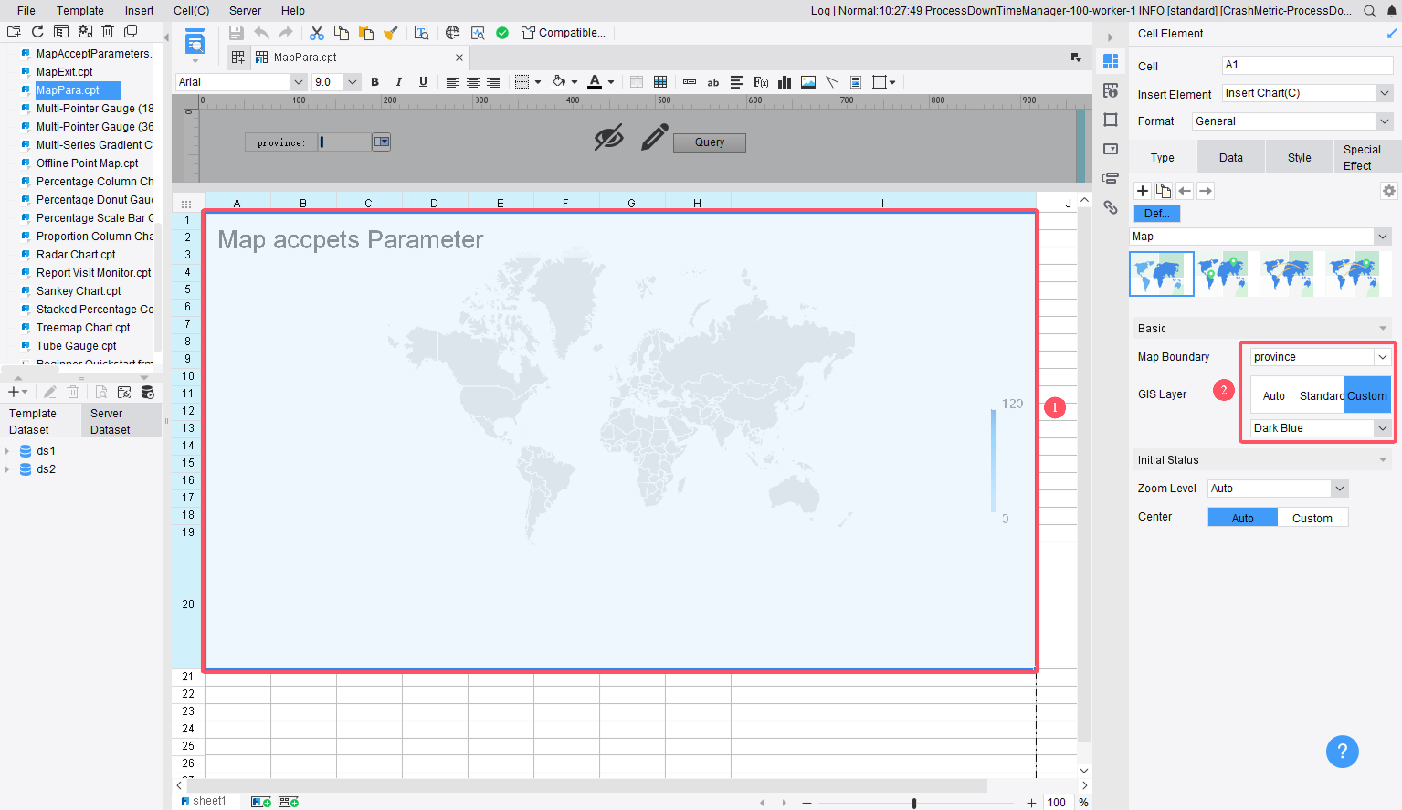The image size is (1402, 810).
Task: Click the Bold formatting icon
Action: pyautogui.click(x=375, y=82)
